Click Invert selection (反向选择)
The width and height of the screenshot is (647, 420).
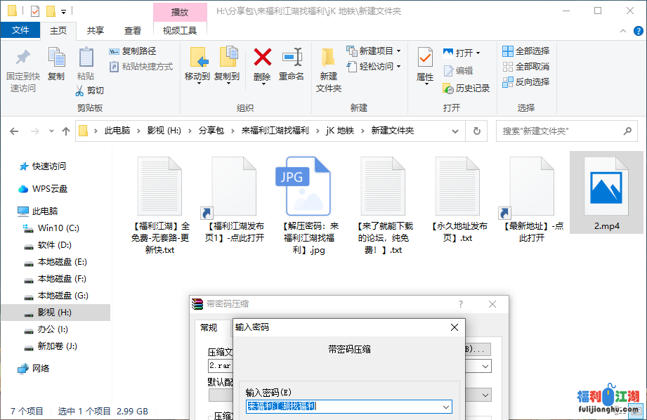526,81
